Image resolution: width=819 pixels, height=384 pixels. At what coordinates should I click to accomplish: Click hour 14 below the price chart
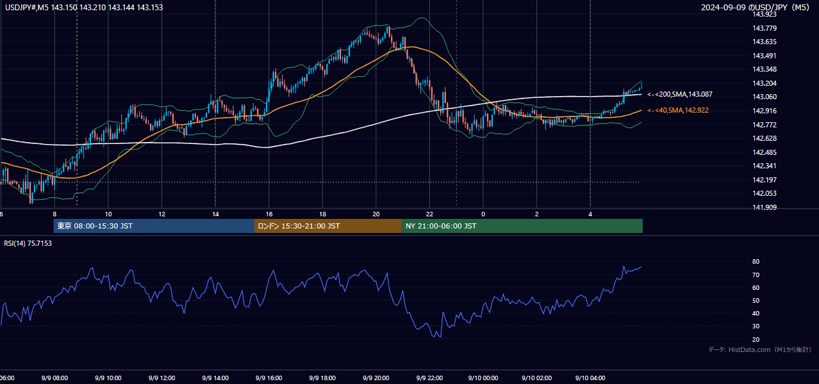tap(215, 214)
